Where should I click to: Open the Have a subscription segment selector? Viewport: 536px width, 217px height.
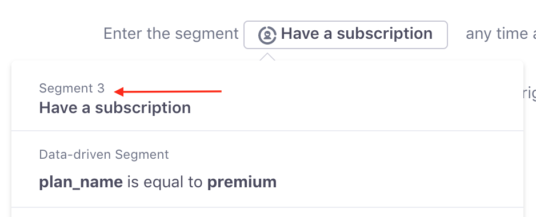[x=346, y=35]
